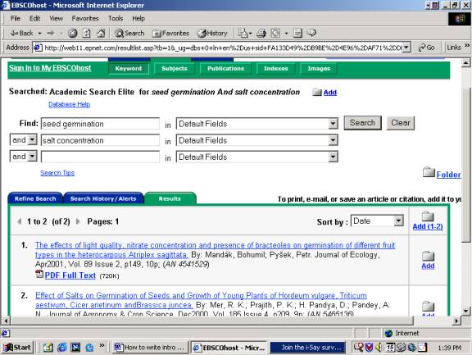Click the 'seed germination' Find field
472x355 pixels.
point(100,124)
